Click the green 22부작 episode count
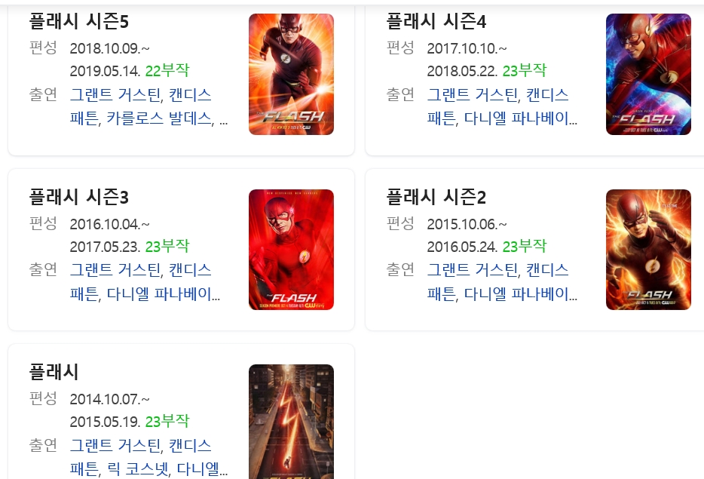The image size is (704, 479). coord(167,71)
